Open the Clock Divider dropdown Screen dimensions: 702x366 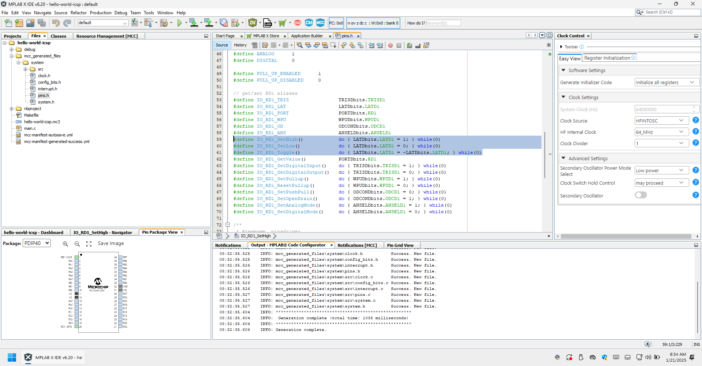coord(662,143)
